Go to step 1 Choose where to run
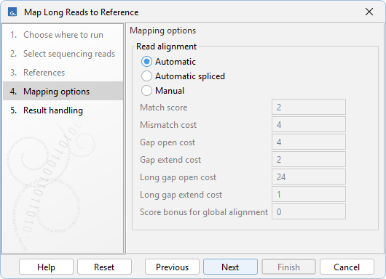 point(63,35)
